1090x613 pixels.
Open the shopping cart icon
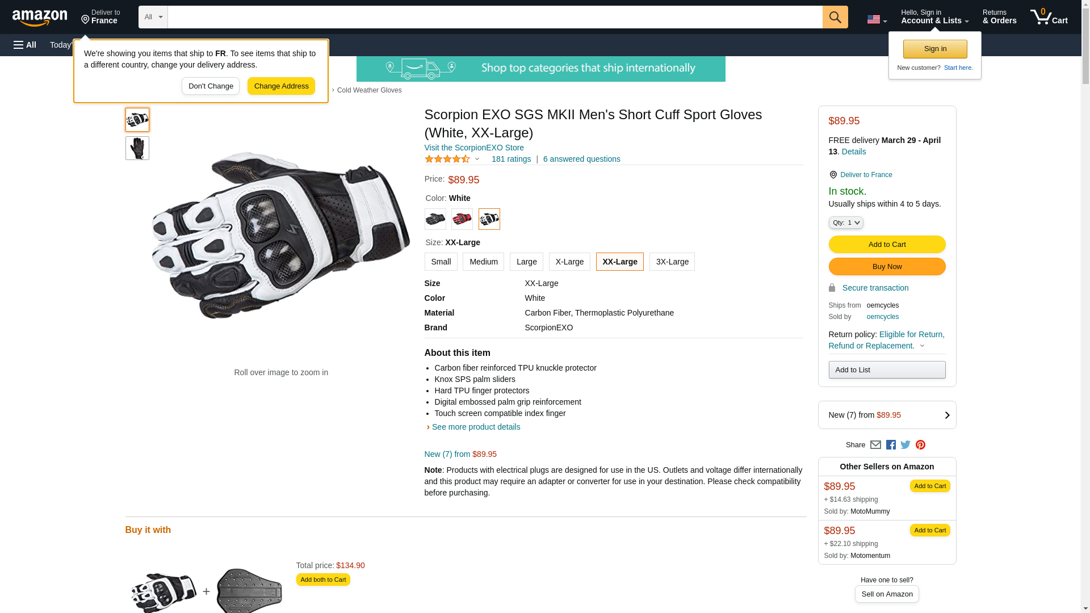click(x=1049, y=17)
